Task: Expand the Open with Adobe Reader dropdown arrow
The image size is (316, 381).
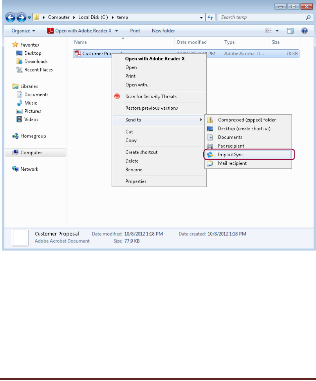Action: 117,31
